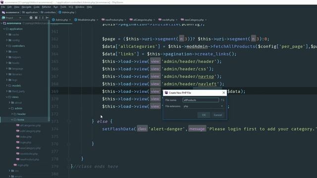317x178 pixels.
Task: Click the 'alert-danger' string in code
Action: [167, 129]
